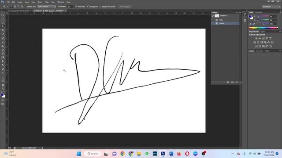
Task: Open the Filter menu
Action: (x=47, y=2)
